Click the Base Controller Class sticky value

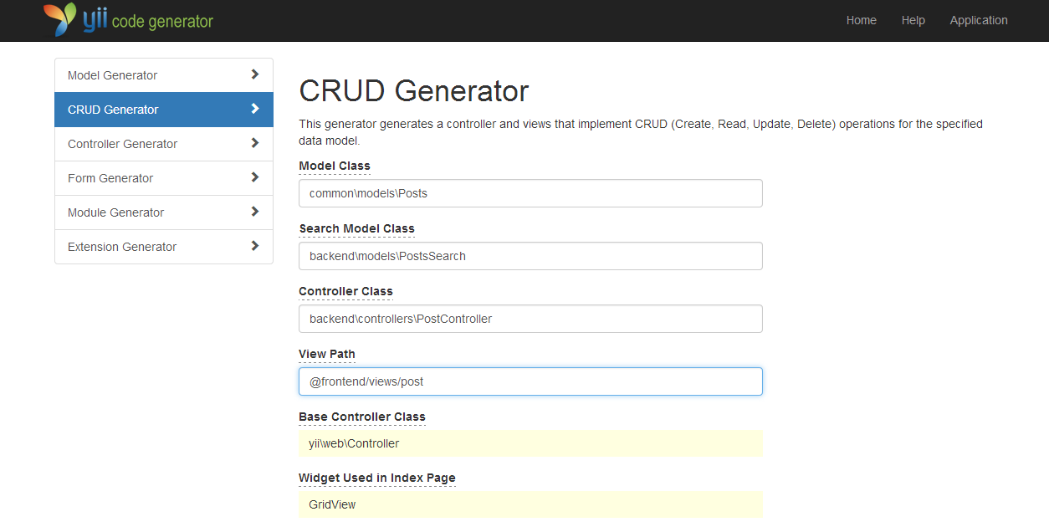point(530,443)
